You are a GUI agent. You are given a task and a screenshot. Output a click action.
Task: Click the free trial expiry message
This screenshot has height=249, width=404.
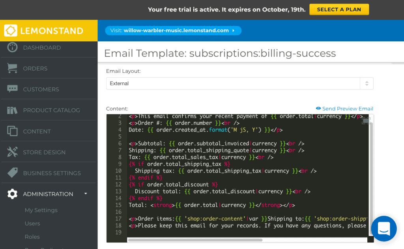tap(226, 9)
